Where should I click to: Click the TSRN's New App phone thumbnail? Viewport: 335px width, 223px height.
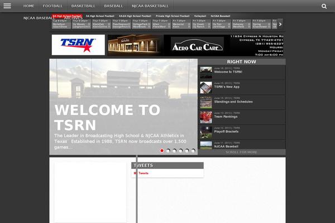[x=206, y=88]
